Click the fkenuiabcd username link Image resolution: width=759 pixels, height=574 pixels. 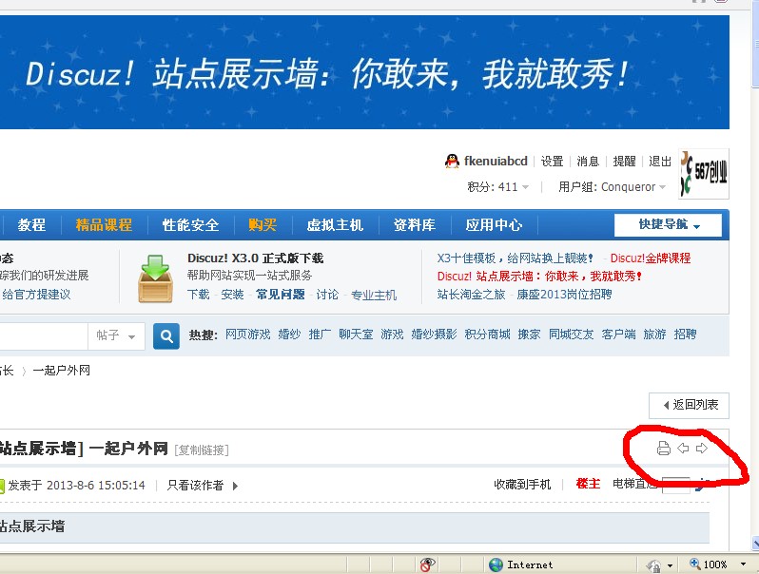[496, 161]
